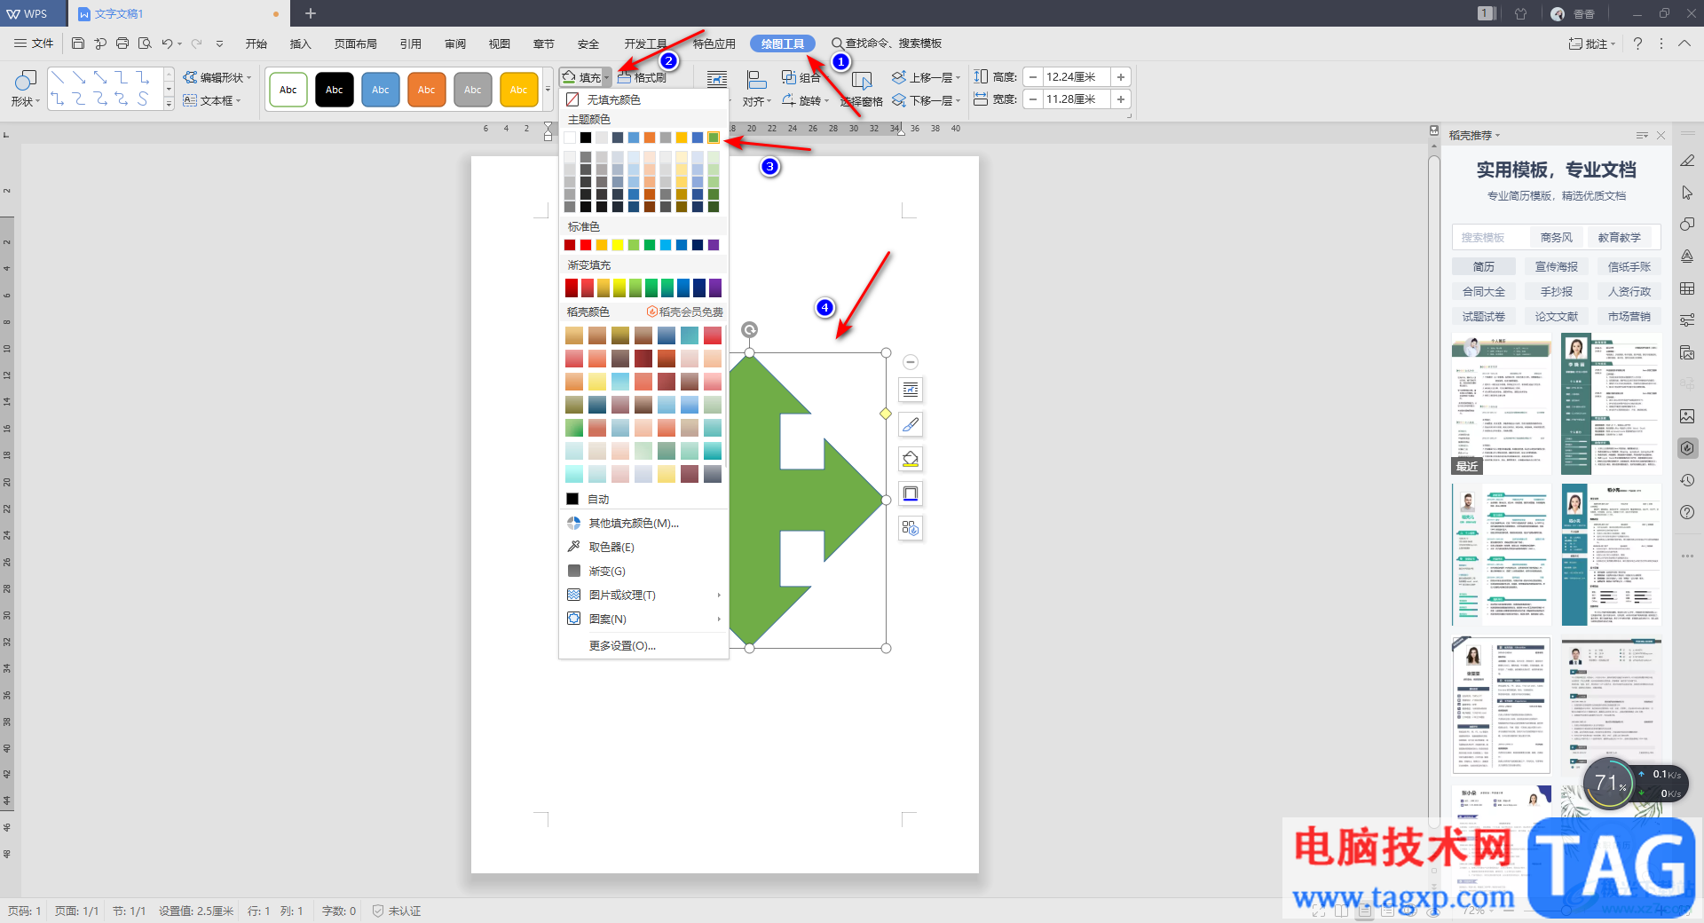Close the 稻壳推荐 side panel
This screenshot has width=1704, height=923.
tap(1661, 135)
